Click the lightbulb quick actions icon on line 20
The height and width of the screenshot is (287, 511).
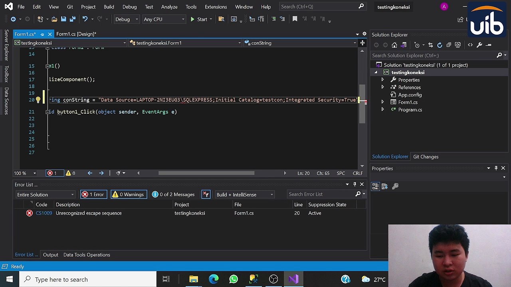pyautogui.click(x=38, y=100)
